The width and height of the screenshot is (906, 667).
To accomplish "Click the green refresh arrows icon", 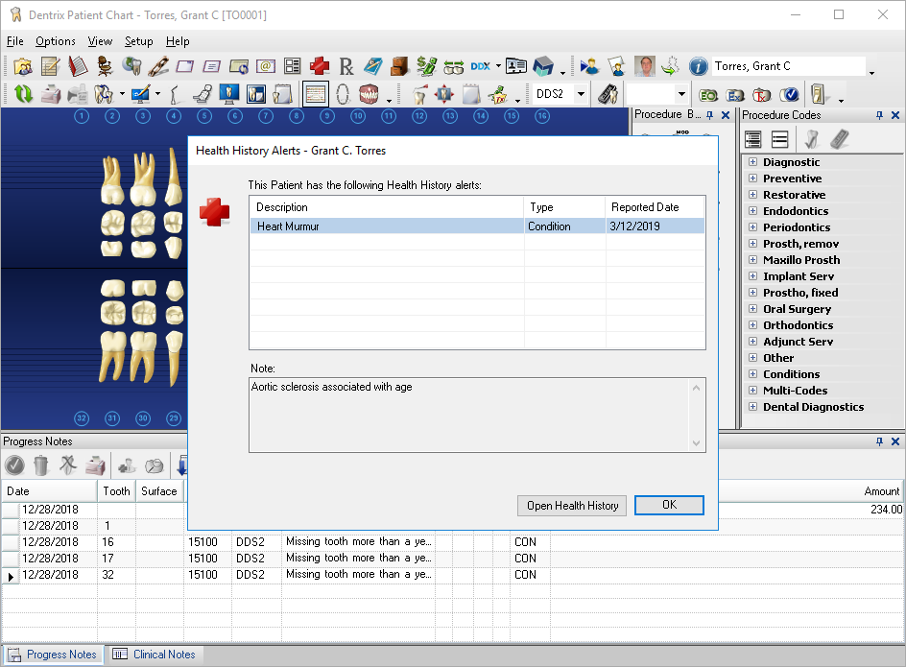I will (24, 94).
